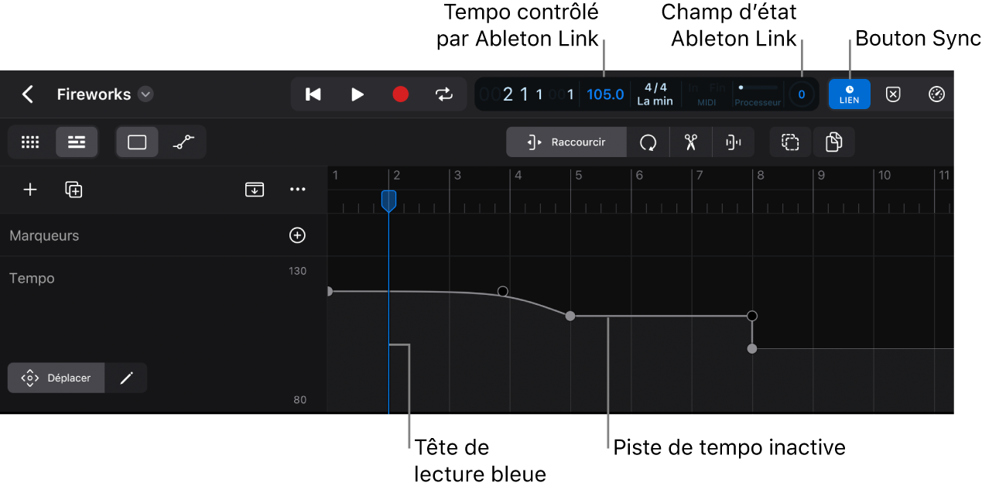Select the Scissors split tool

pyautogui.click(x=690, y=142)
